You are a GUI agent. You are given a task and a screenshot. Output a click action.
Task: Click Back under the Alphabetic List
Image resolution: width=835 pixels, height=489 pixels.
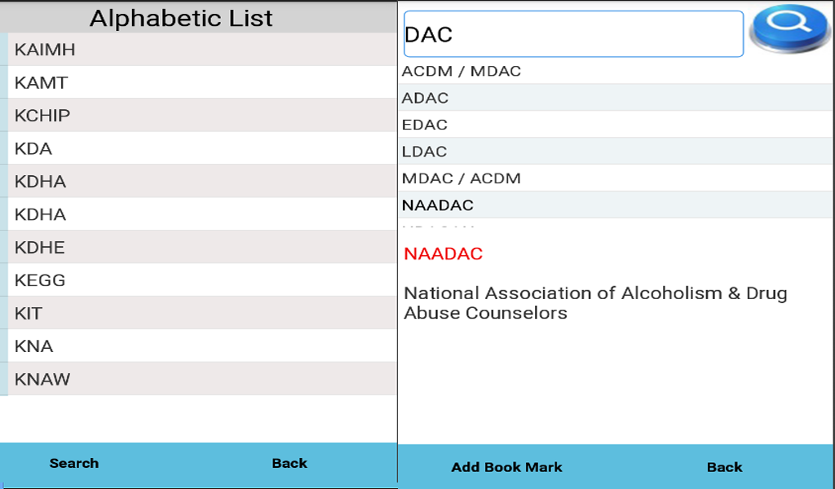(x=289, y=462)
